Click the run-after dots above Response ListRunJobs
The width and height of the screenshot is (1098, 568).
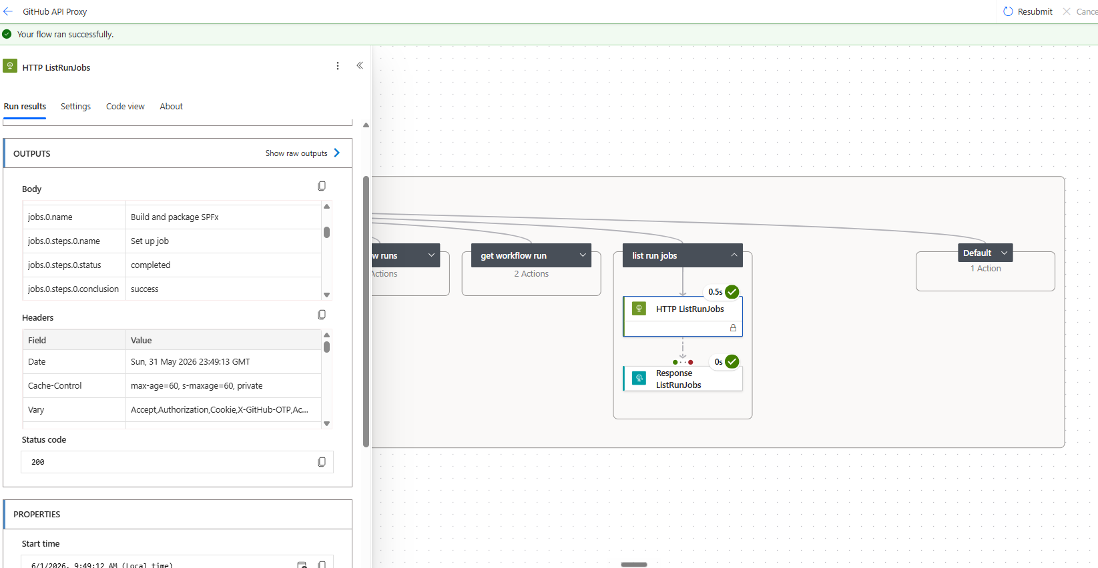(683, 362)
